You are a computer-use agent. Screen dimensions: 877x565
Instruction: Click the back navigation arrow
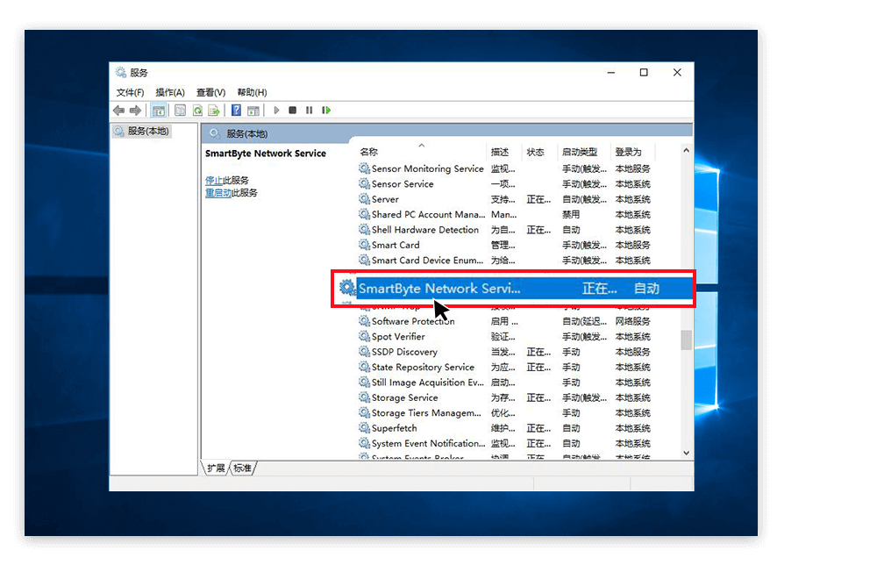(118, 110)
